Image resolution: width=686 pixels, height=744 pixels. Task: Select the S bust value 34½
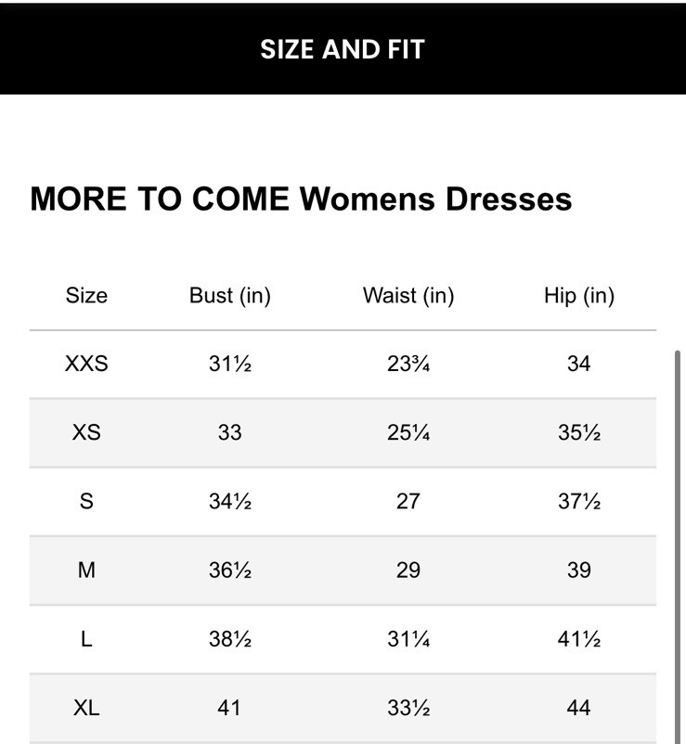click(229, 501)
